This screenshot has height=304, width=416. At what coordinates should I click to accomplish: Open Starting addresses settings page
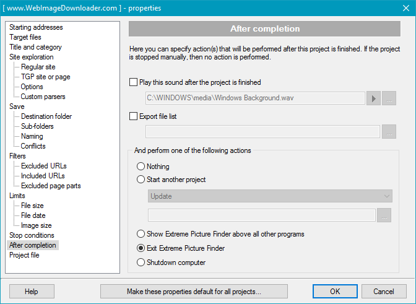click(36, 27)
